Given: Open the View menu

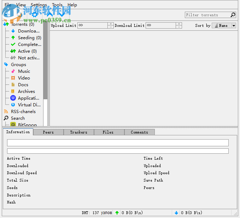Looking at the screenshot, I should coord(21,5).
